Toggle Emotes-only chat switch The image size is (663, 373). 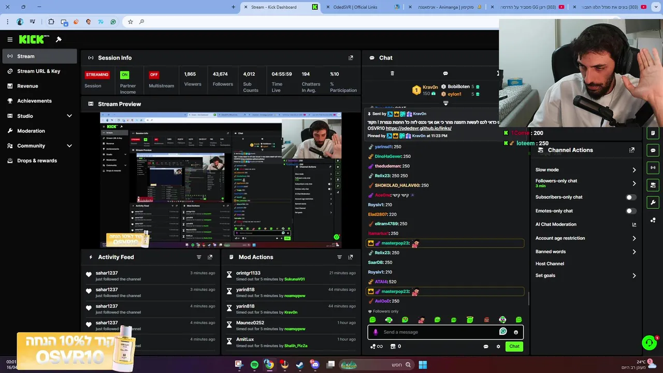pos(630,211)
